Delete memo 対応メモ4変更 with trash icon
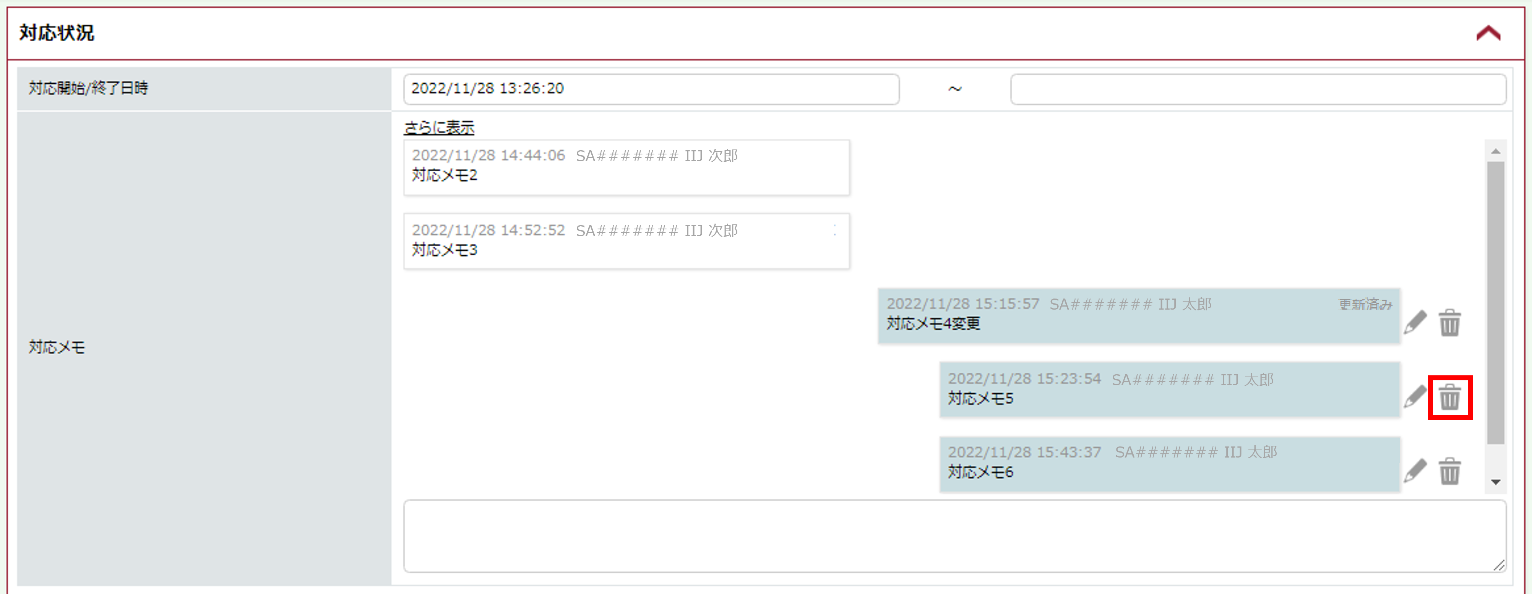The height and width of the screenshot is (594, 1532). 1450,322
